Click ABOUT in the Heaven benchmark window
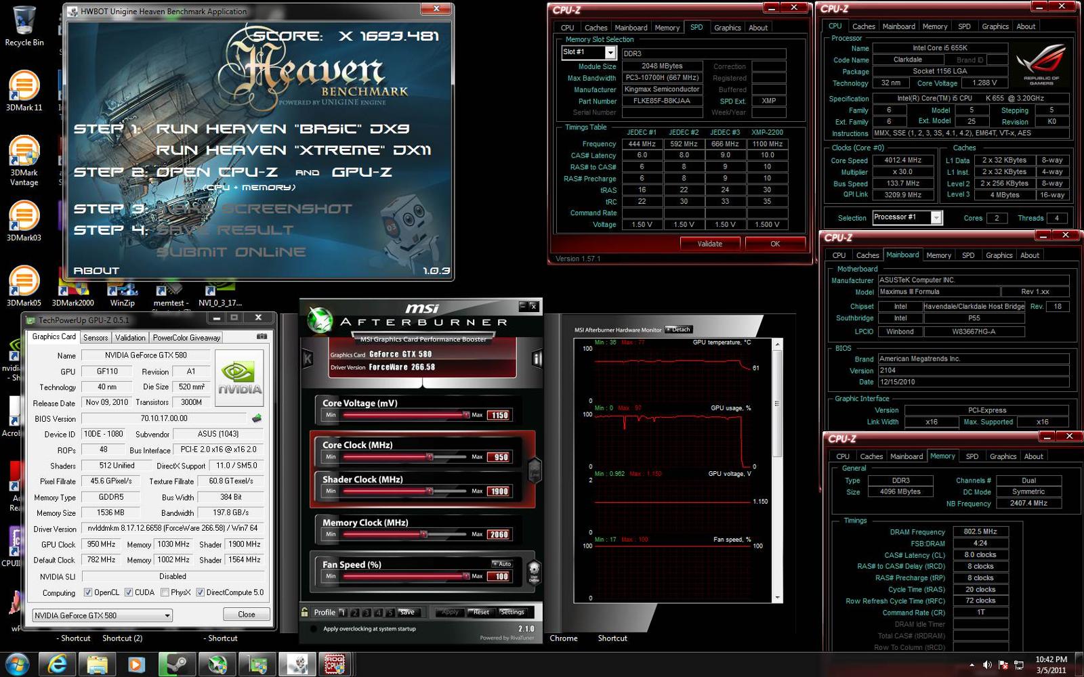 (x=96, y=270)
